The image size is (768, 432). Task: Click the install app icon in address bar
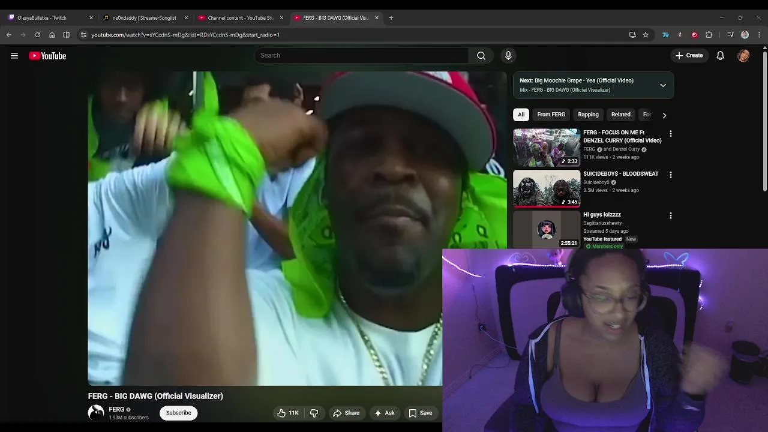pyautogui.click(x=632, y=35)
